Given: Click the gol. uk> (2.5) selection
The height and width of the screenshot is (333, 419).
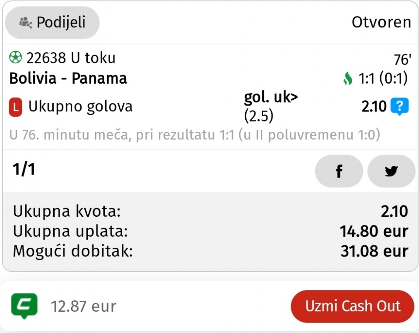Looking at the screenshot, I should coord(271,107).
